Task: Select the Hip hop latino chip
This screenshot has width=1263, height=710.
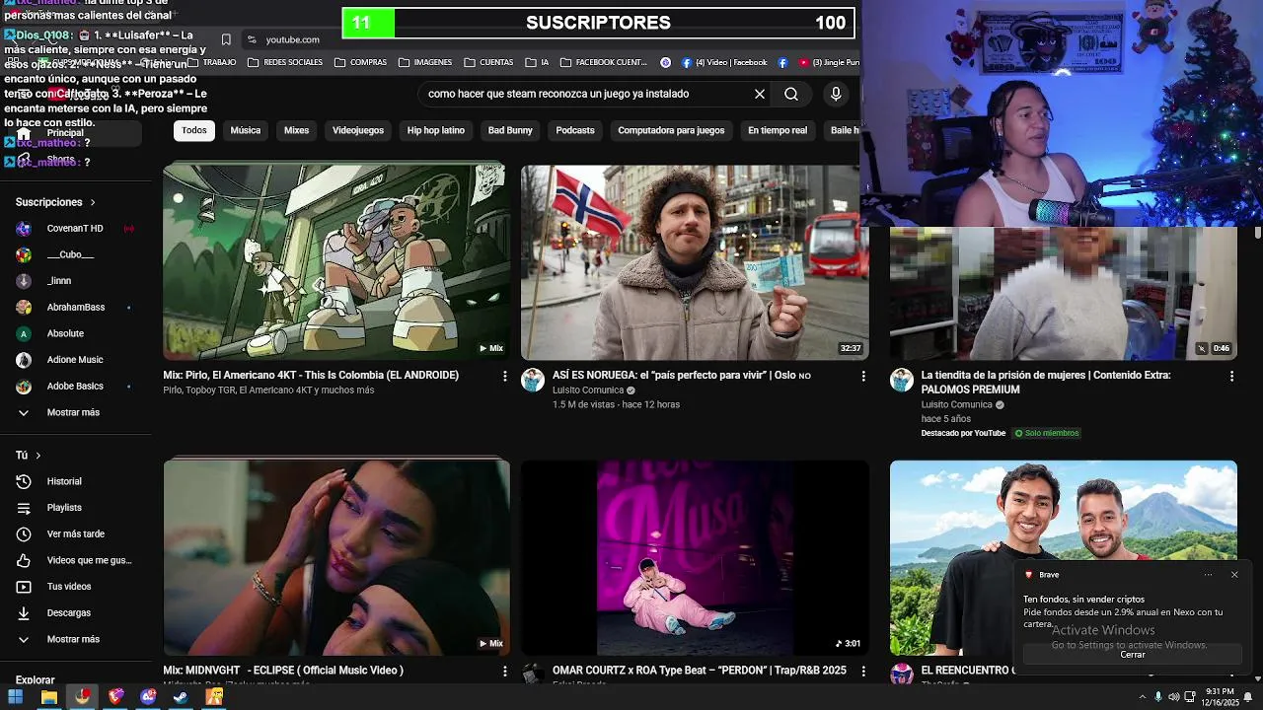Action: 436,130
